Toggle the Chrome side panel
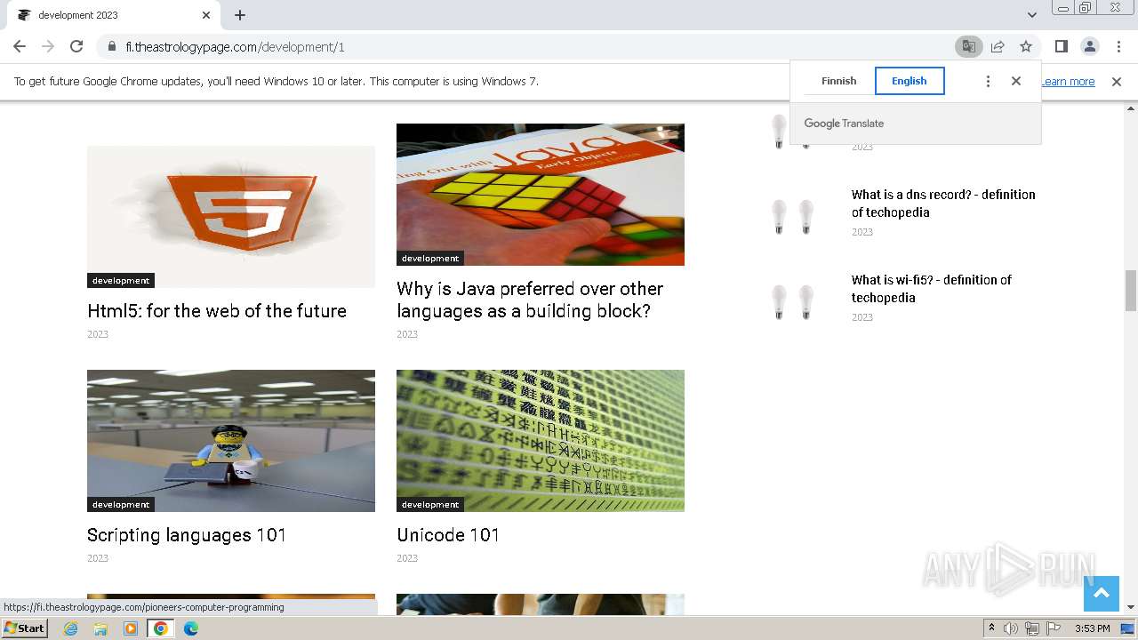The height and width of the screenshot is (640, 1138). (1062, 46)
